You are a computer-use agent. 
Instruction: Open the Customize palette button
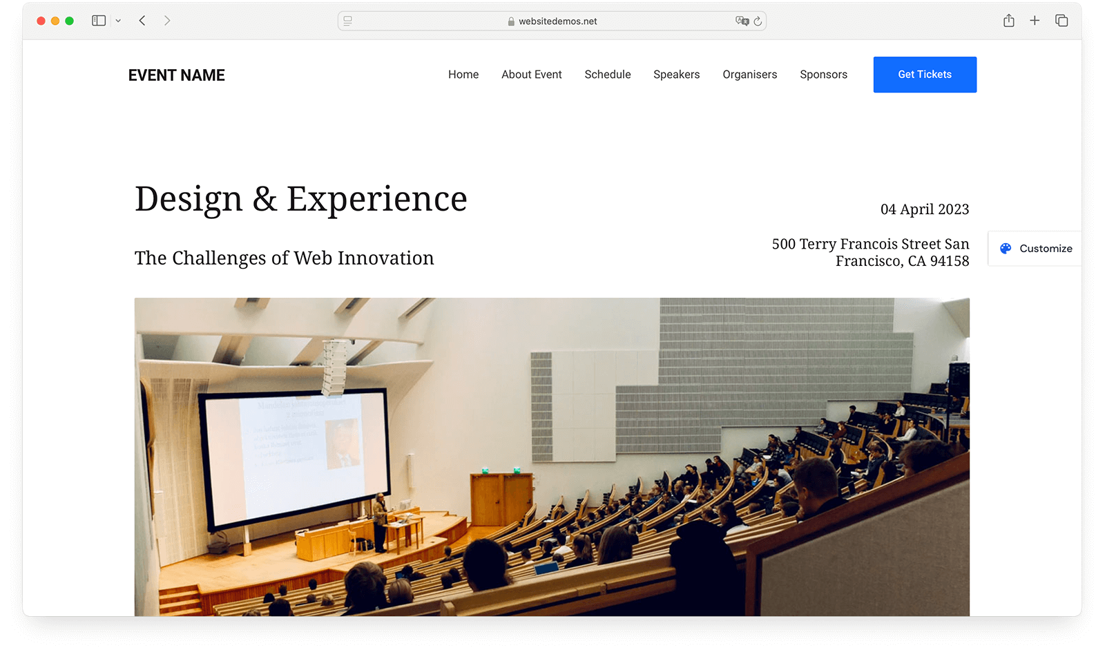coord(1036,249)
